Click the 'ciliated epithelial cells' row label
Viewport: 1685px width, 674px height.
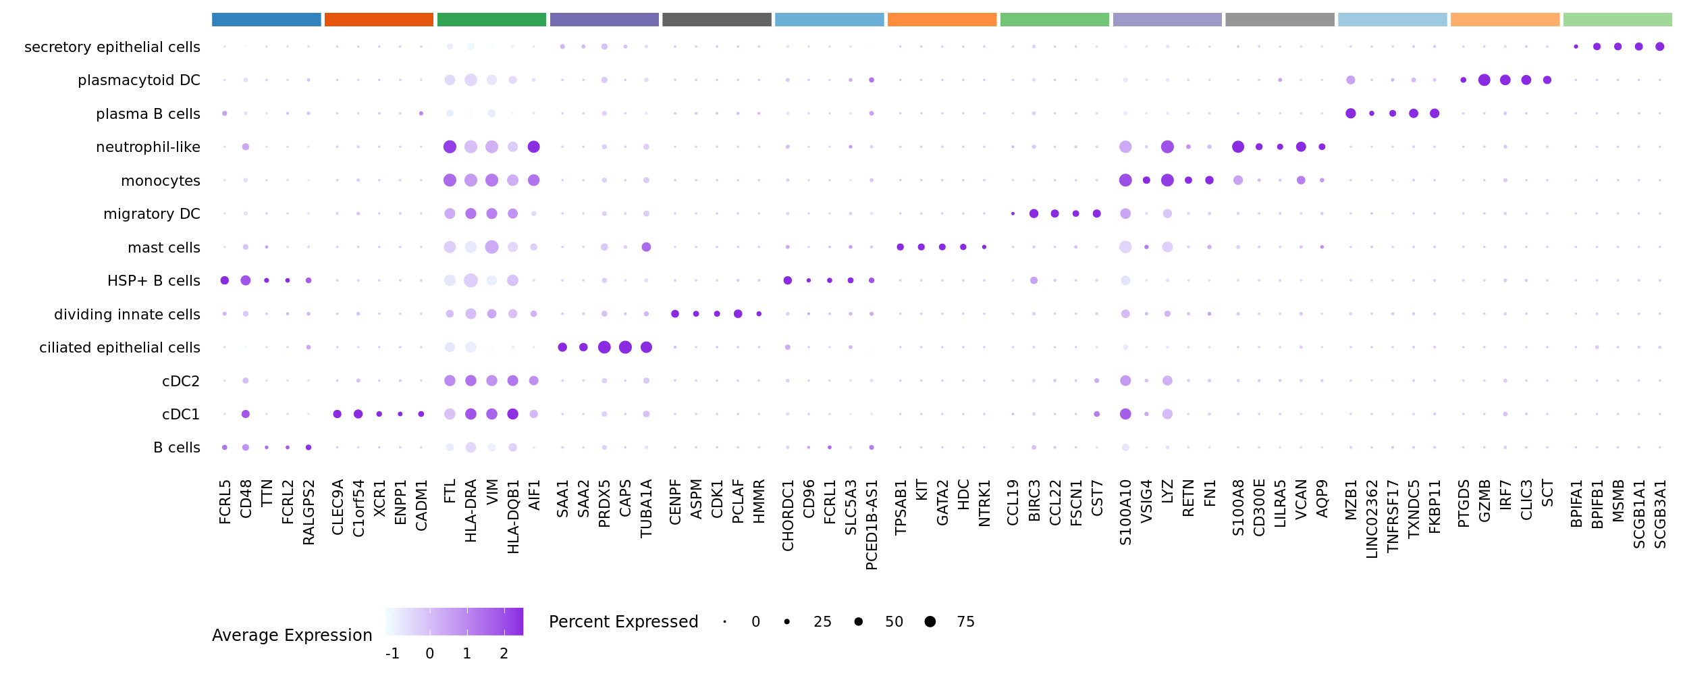tap(119, 348)
